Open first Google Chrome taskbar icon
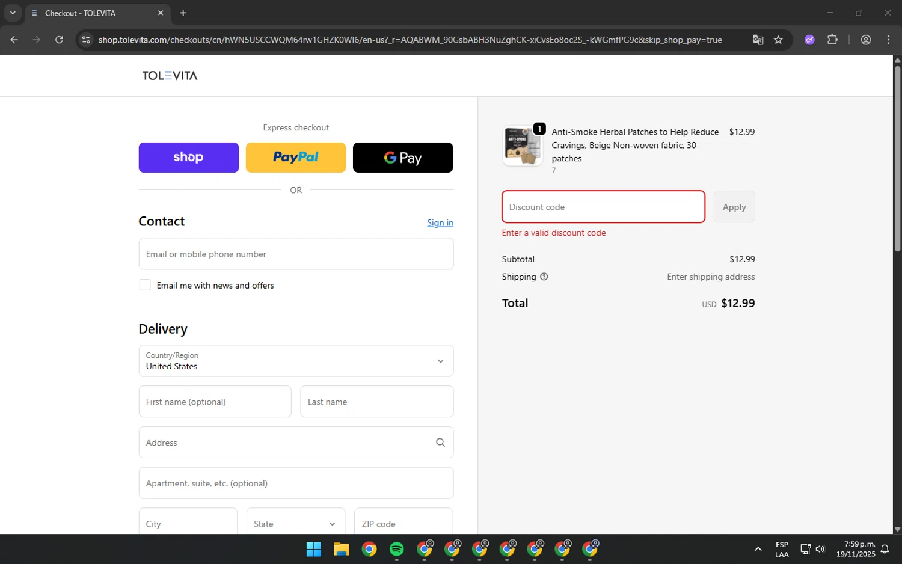 tap(369, 549)
